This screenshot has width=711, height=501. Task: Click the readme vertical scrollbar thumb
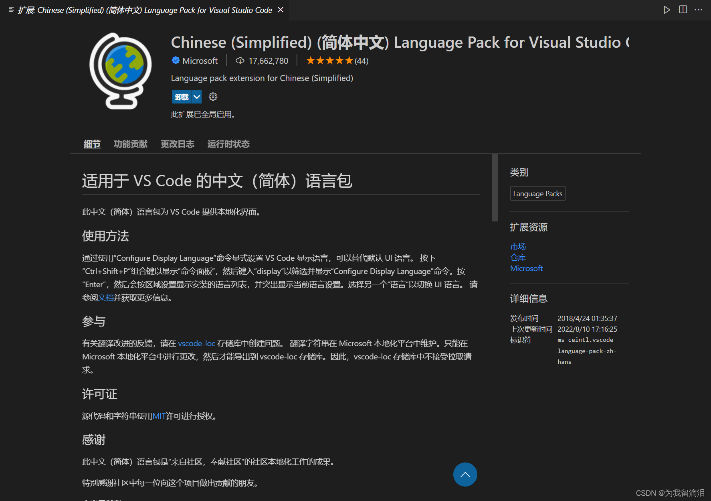tap(495, 188)
